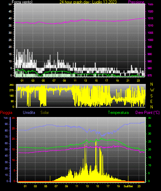Click the 40 temperature scale value
Viewport: 161px width, 191px height.
[x=150, y=118]
